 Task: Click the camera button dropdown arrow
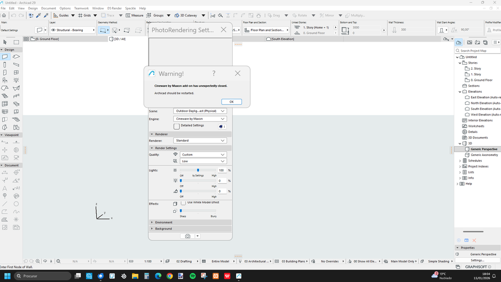coord(198,236)
